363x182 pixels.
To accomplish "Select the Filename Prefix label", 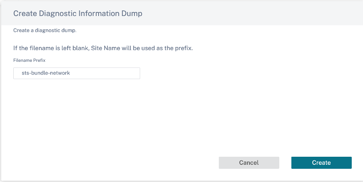I will click(29, 60).
